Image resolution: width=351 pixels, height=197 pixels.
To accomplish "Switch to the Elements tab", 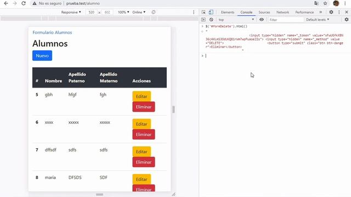I will coord(228,12).
